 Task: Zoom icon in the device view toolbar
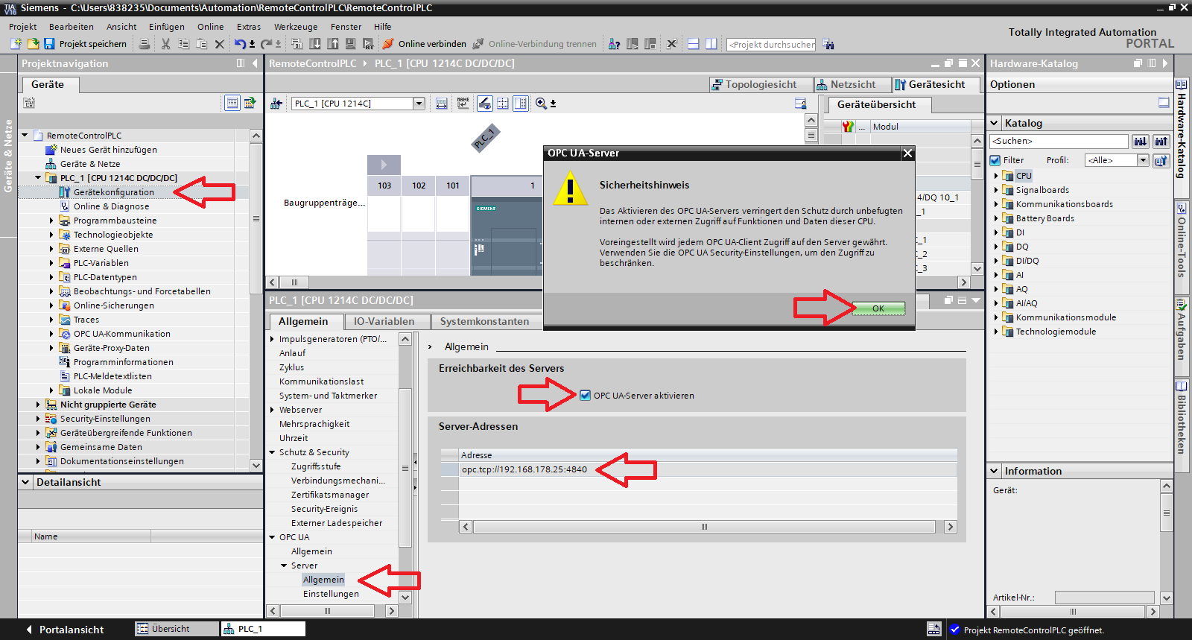[541, 104]
